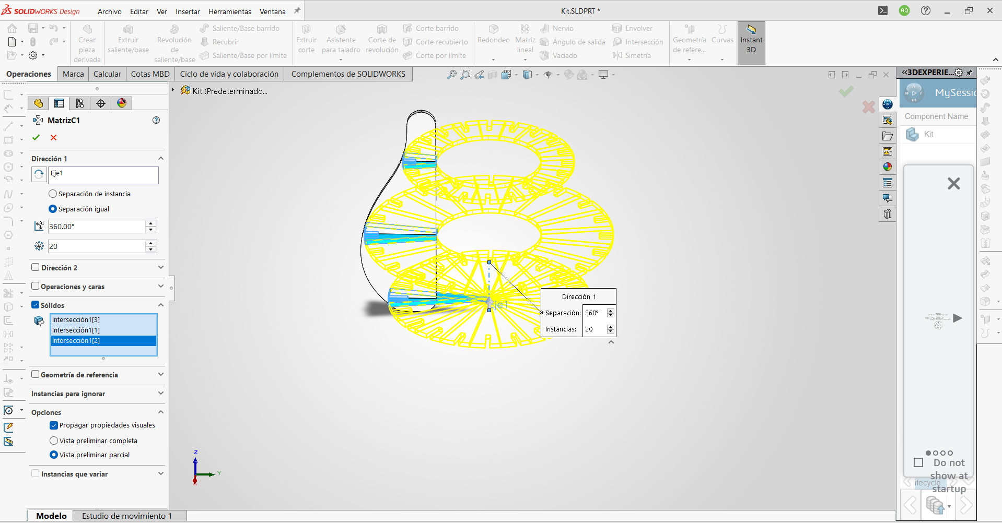
Task: Reverse direction button next to Eje1
Action: pyautogui.click(x=39, y=174)
